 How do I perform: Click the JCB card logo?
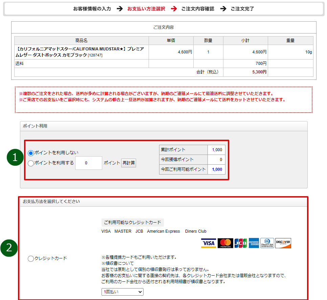(x=240, y=243)
